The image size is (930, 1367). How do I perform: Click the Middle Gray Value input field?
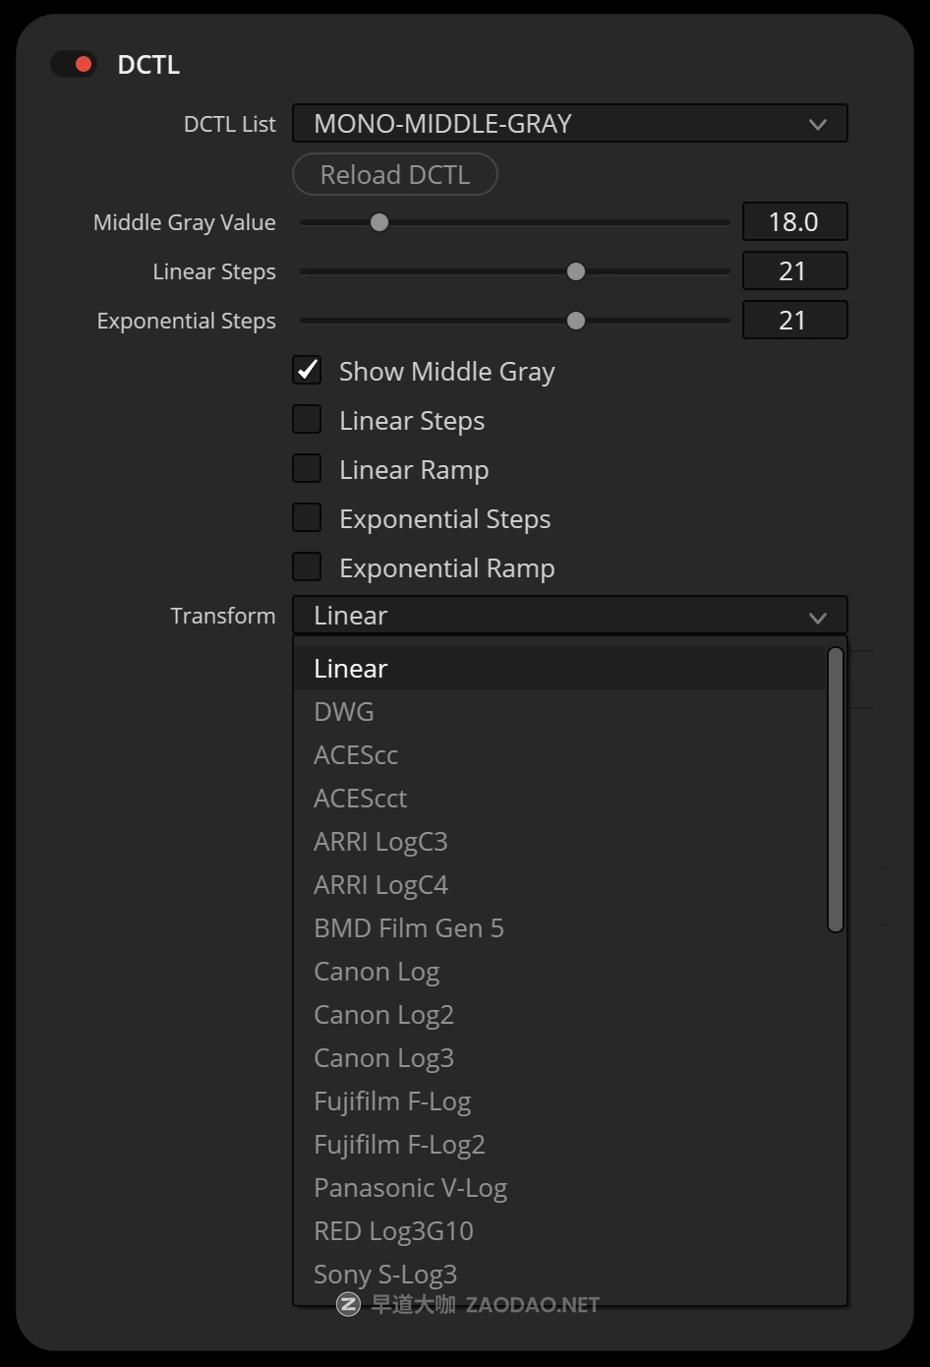(794, 222)
